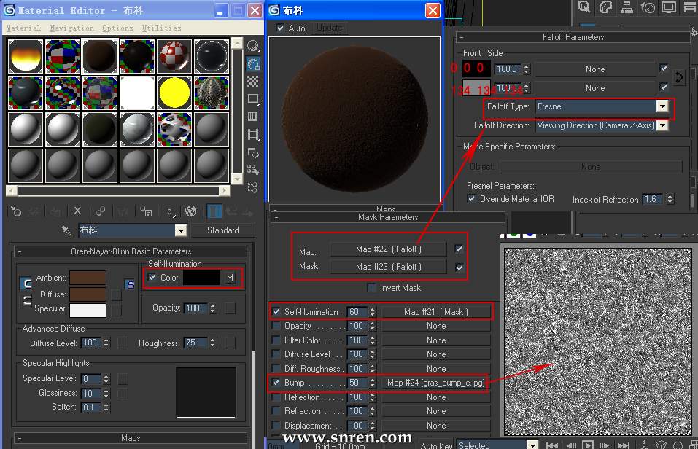The height and width of the screenshot is (449, 698).
Task: Open the Material menu
Action: [23, 28]
